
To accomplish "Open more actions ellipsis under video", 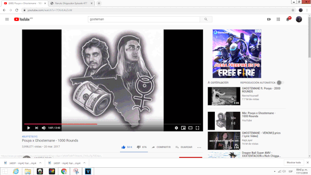I will click(199, 147).
